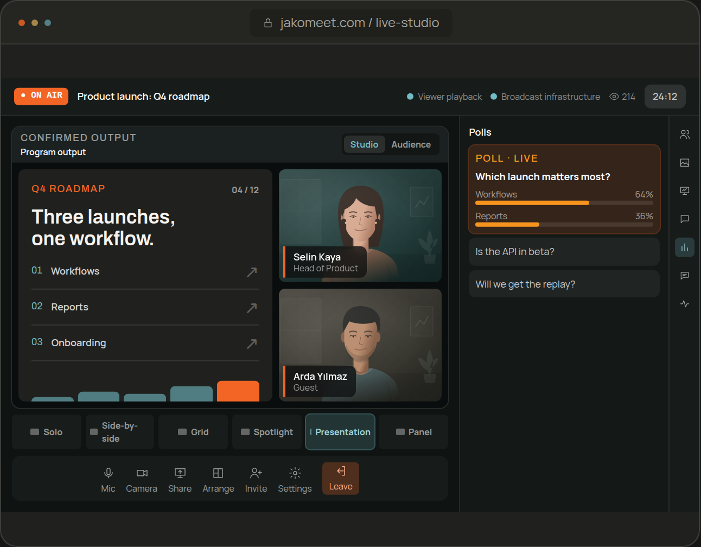701x547 pixels.
Task: Choose the Side-by-side layout
Action: coord(120,432)
